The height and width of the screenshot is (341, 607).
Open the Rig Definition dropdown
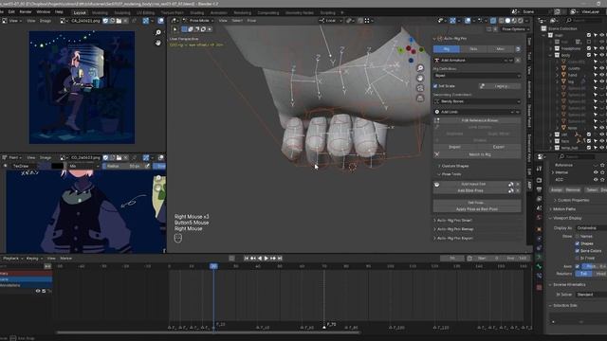[477, 76]
